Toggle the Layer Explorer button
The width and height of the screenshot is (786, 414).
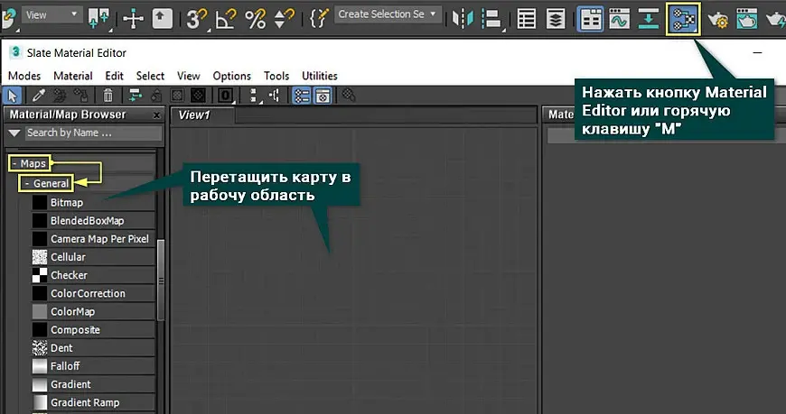pos(556,19)
